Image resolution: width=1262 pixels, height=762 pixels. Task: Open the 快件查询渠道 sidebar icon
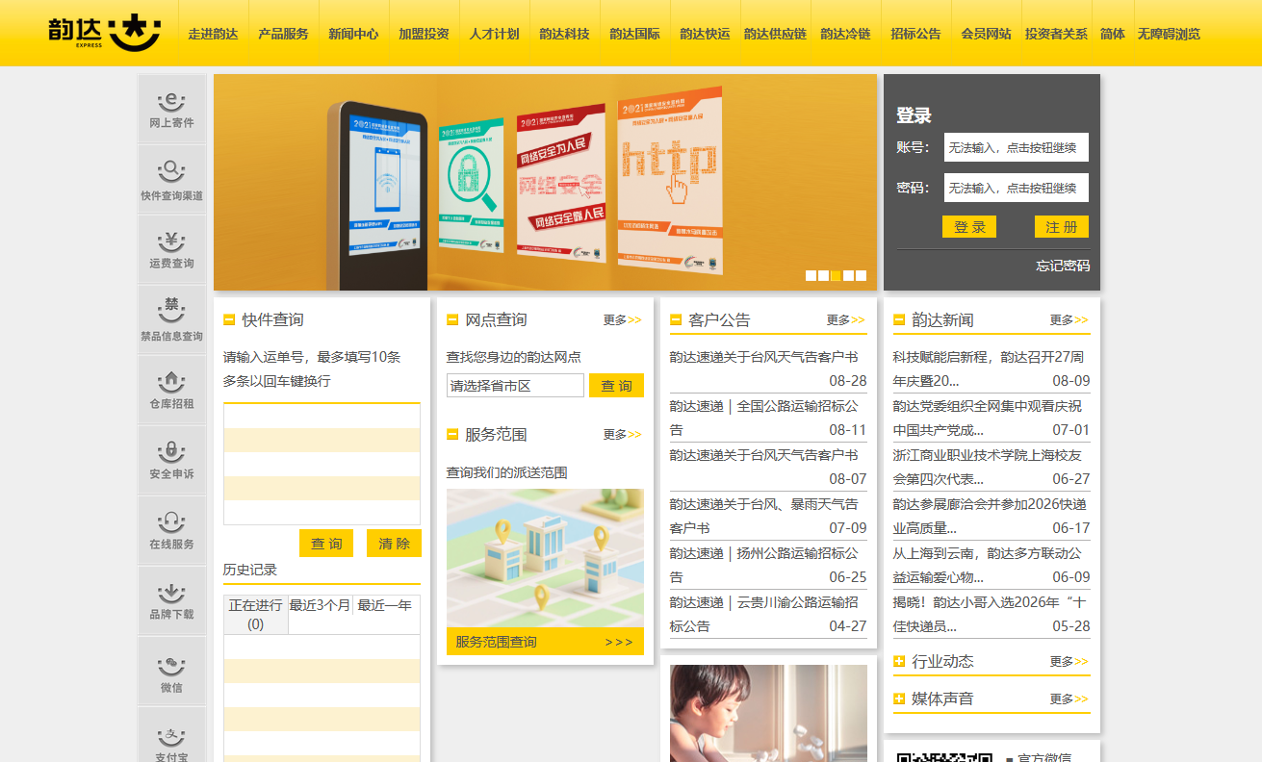coord(171,179)
